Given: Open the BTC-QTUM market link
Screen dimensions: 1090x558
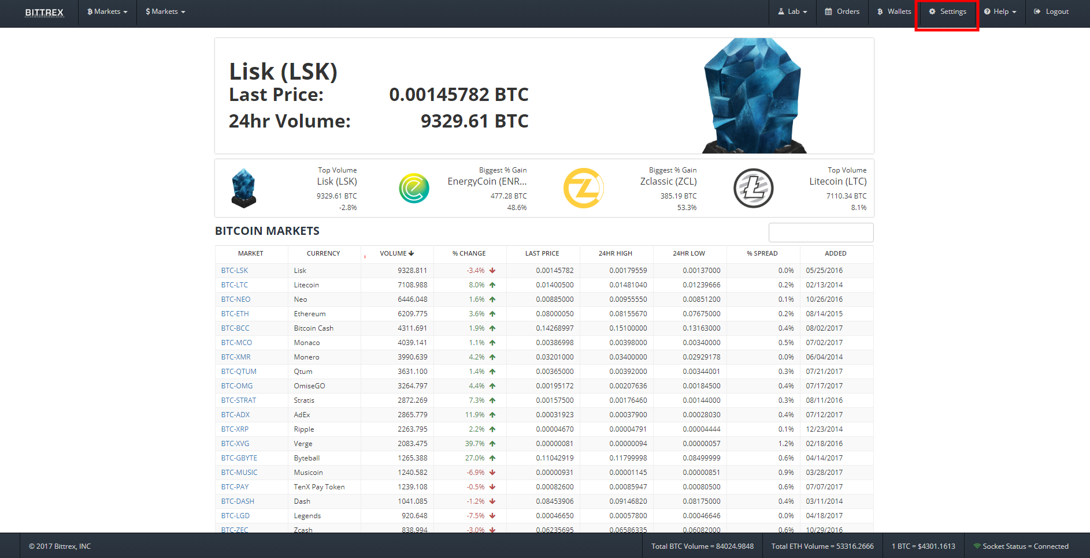Looking at the screenshot, I should (239, 372).
